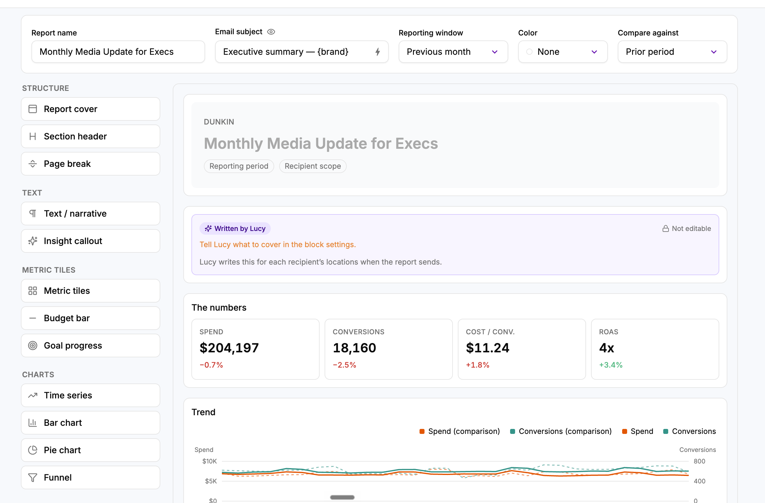The width and height of the screenshot is (765, 503).
Task: Click the horizontal scrollbar thumb under Trend chart
Action: pyautogui.click(x=342, y=497)
